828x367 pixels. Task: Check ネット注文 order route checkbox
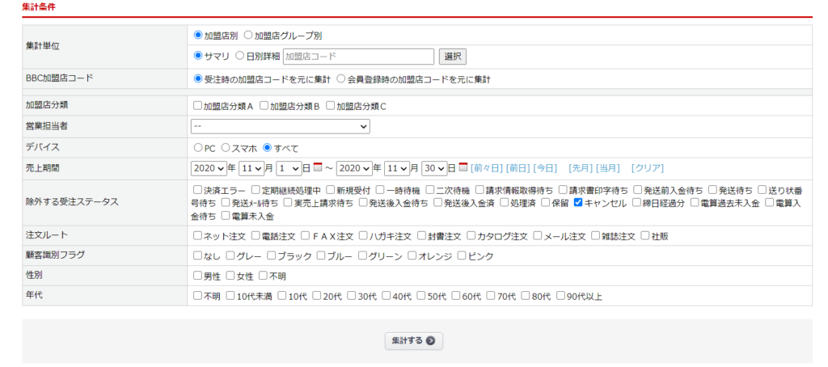197,235
